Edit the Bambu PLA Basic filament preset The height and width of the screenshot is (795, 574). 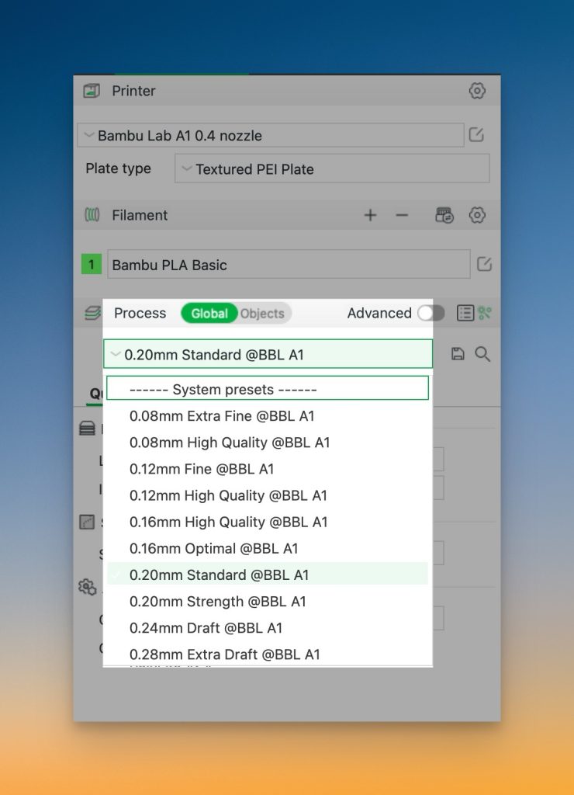484,264
